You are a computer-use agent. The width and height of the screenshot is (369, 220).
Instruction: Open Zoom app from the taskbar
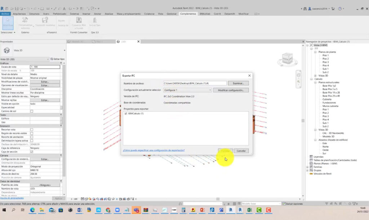pos(117,210)
